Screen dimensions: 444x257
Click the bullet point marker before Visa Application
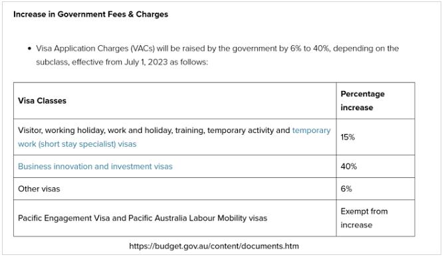pos(29,48)
